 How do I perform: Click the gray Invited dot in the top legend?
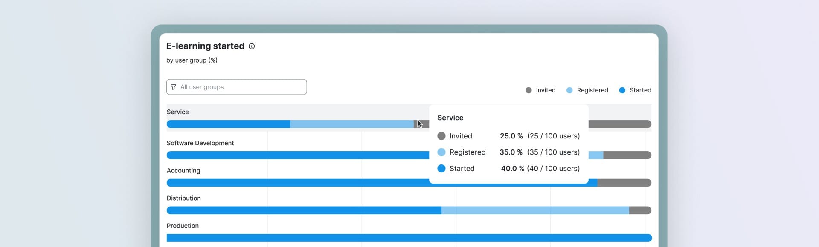(529, 90)
